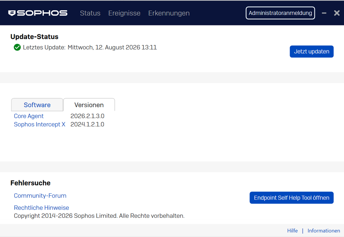Click the Intercept X version 2024.1.2.1.0
The height and width of the screenshot is (237, 344).
click(87, 124)
